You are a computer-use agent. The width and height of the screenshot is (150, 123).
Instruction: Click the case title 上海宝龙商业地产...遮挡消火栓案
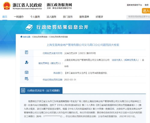click(x=83, y=45)
